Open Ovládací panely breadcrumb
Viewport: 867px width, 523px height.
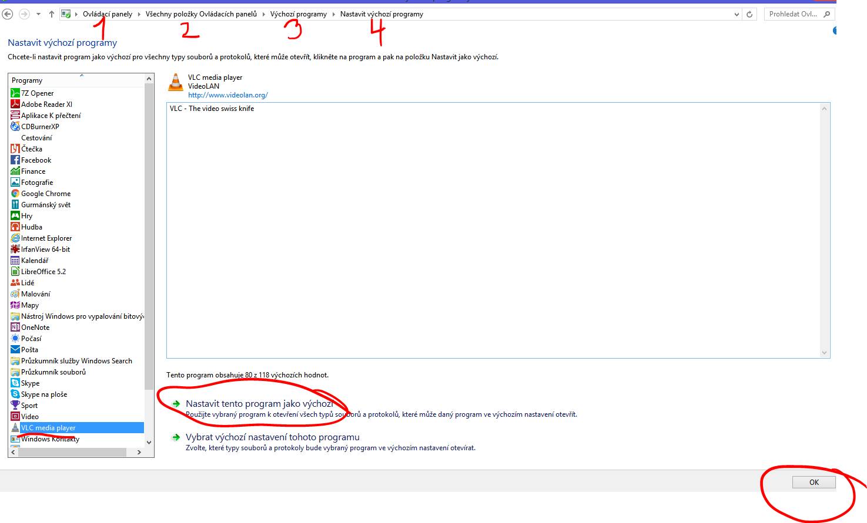point(108,14)
